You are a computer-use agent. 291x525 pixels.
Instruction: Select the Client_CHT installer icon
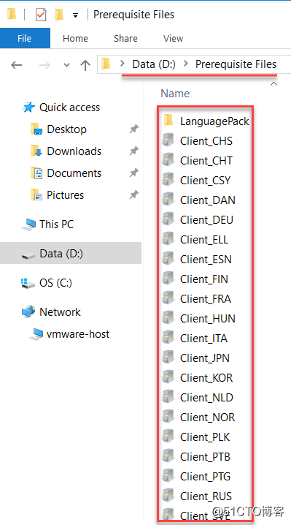[168, 160]
